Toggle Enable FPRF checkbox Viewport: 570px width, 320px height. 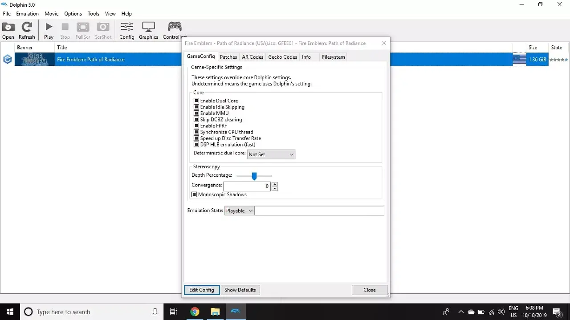pyautogui.click(x=196, y=126)
